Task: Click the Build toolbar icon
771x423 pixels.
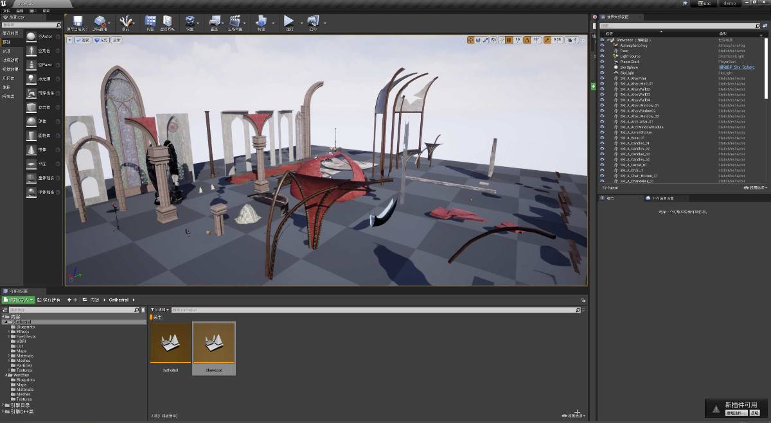Action: click(x=261, y=22)
